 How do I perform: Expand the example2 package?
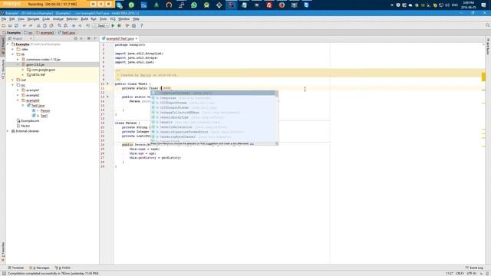(18, 95)
